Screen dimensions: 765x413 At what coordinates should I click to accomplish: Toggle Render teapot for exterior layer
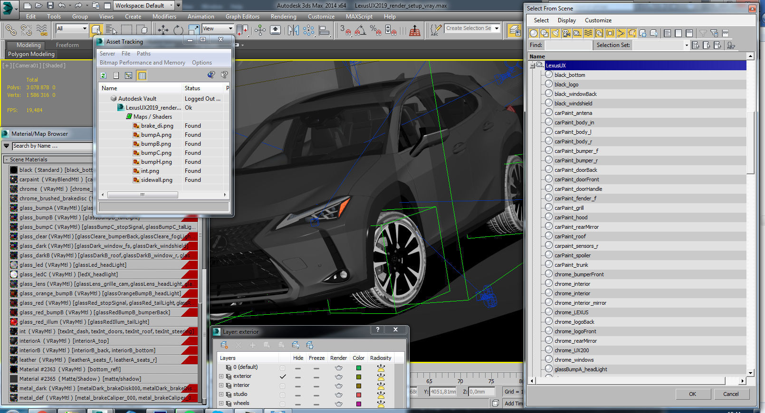(339, 377)
